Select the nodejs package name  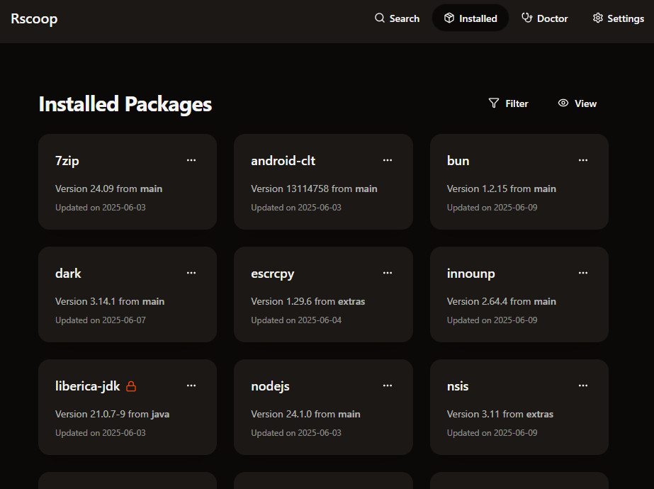[270, 387]
